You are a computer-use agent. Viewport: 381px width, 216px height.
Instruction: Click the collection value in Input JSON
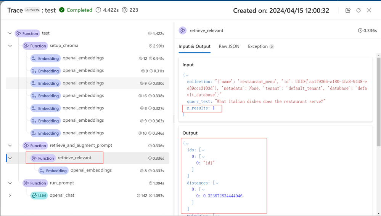(277, 88)
